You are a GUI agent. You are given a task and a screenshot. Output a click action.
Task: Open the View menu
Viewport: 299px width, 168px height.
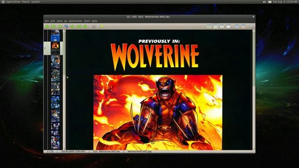(59, 21)
